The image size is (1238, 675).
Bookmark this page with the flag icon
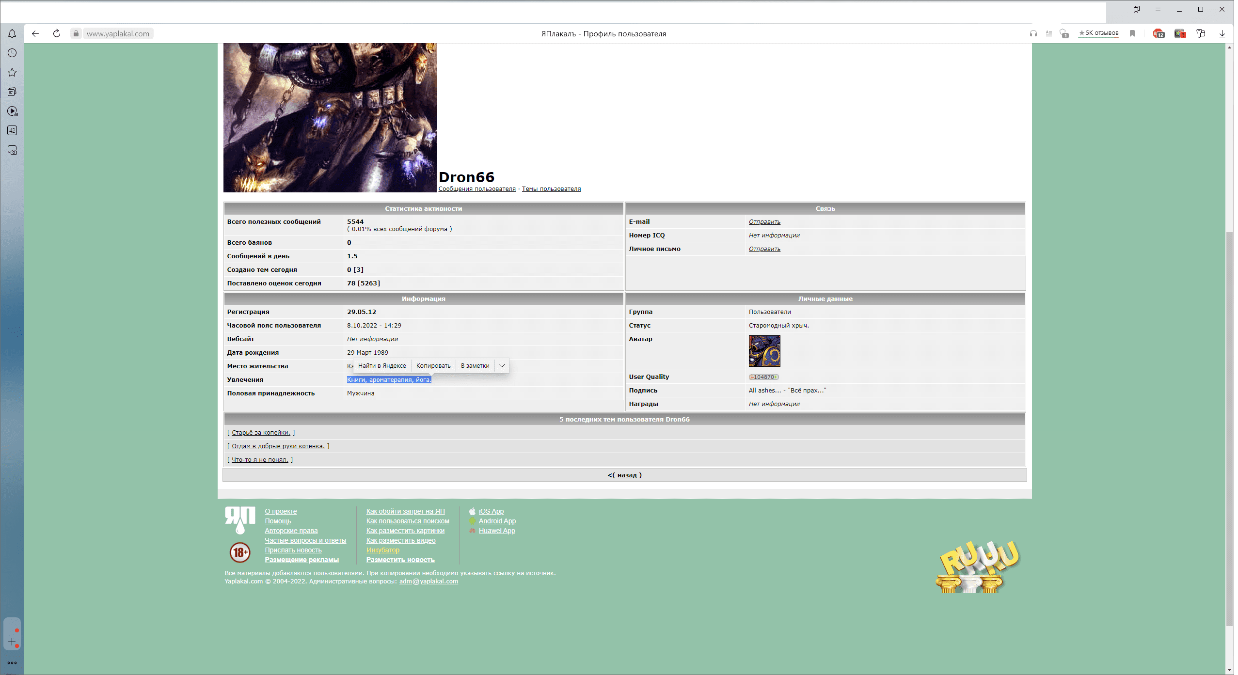click(1132, 33)
